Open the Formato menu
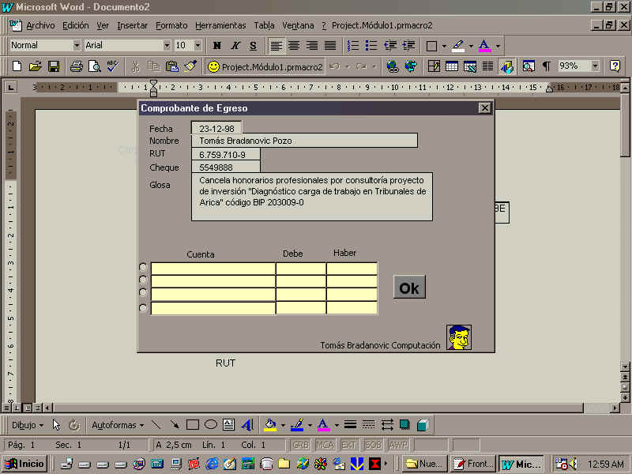The height and width of the screenshot is (474, 632). pos(171,25)
